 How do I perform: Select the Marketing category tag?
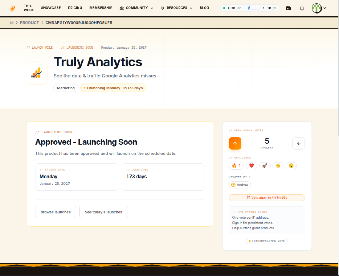pyautogui.click(x=66, y=88)
